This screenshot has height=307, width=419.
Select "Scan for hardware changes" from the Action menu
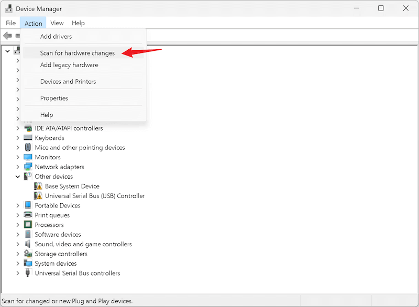coord(78,53)
